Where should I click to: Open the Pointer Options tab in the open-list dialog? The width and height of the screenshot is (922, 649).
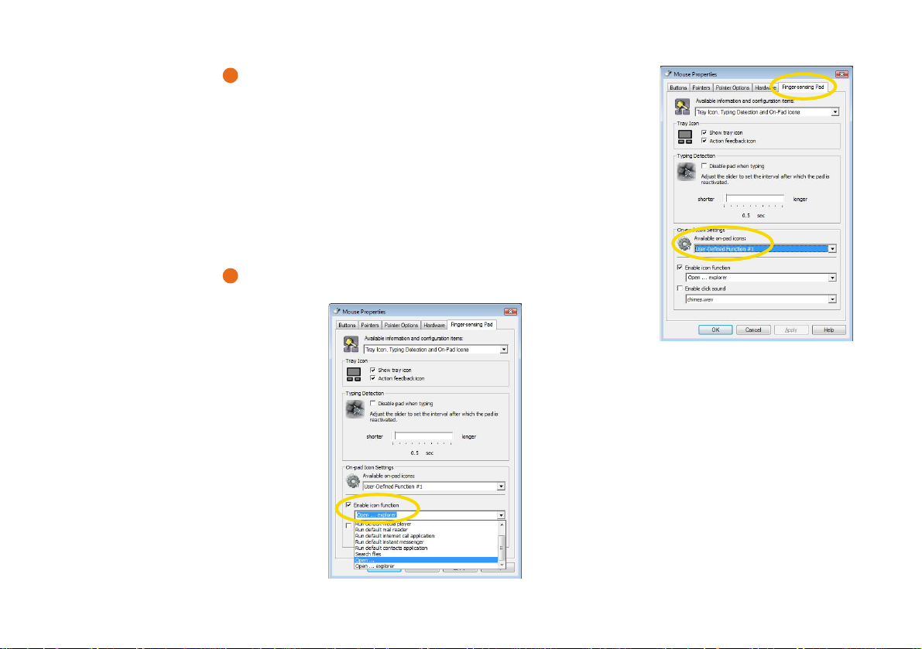point(401,325)
